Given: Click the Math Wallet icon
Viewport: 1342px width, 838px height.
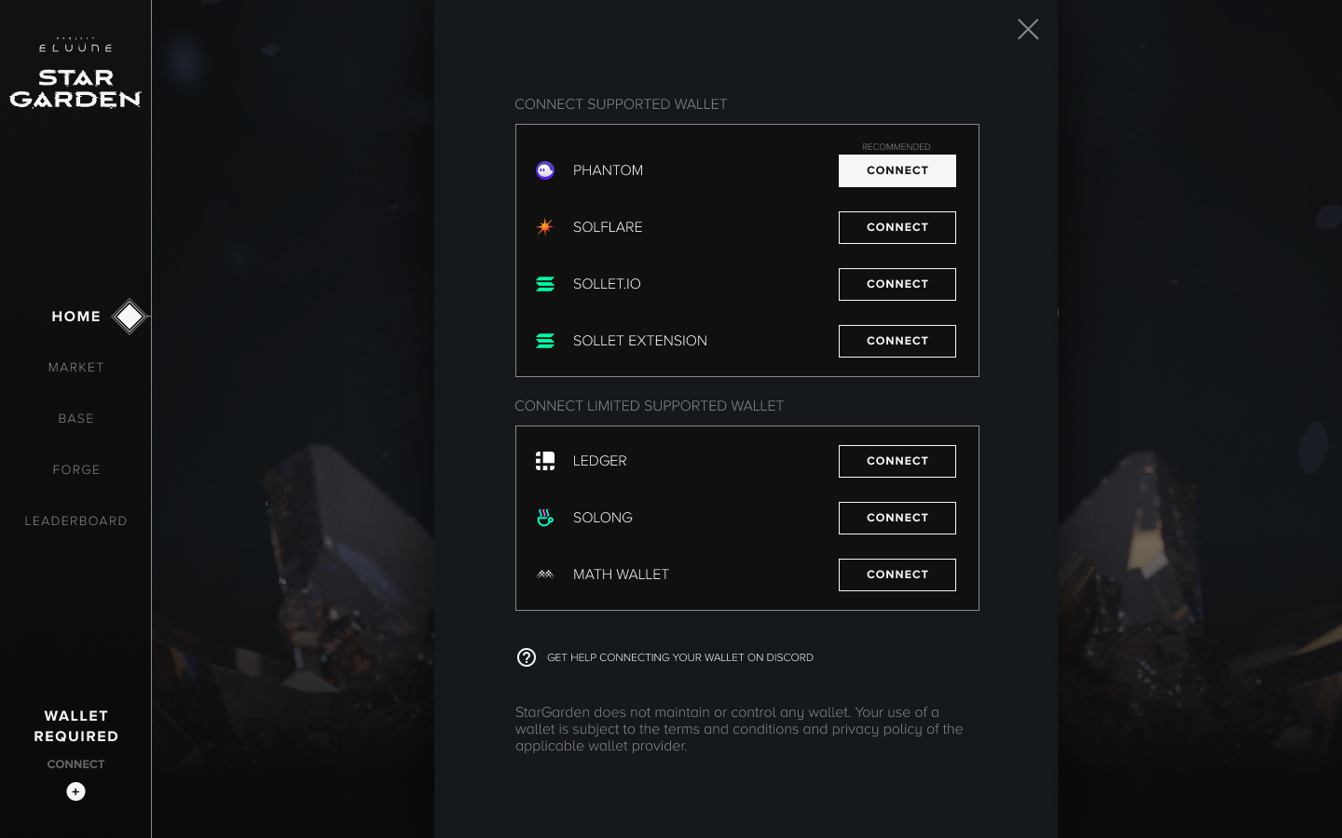Looking at the screenshot, I should tap(545, 574).
